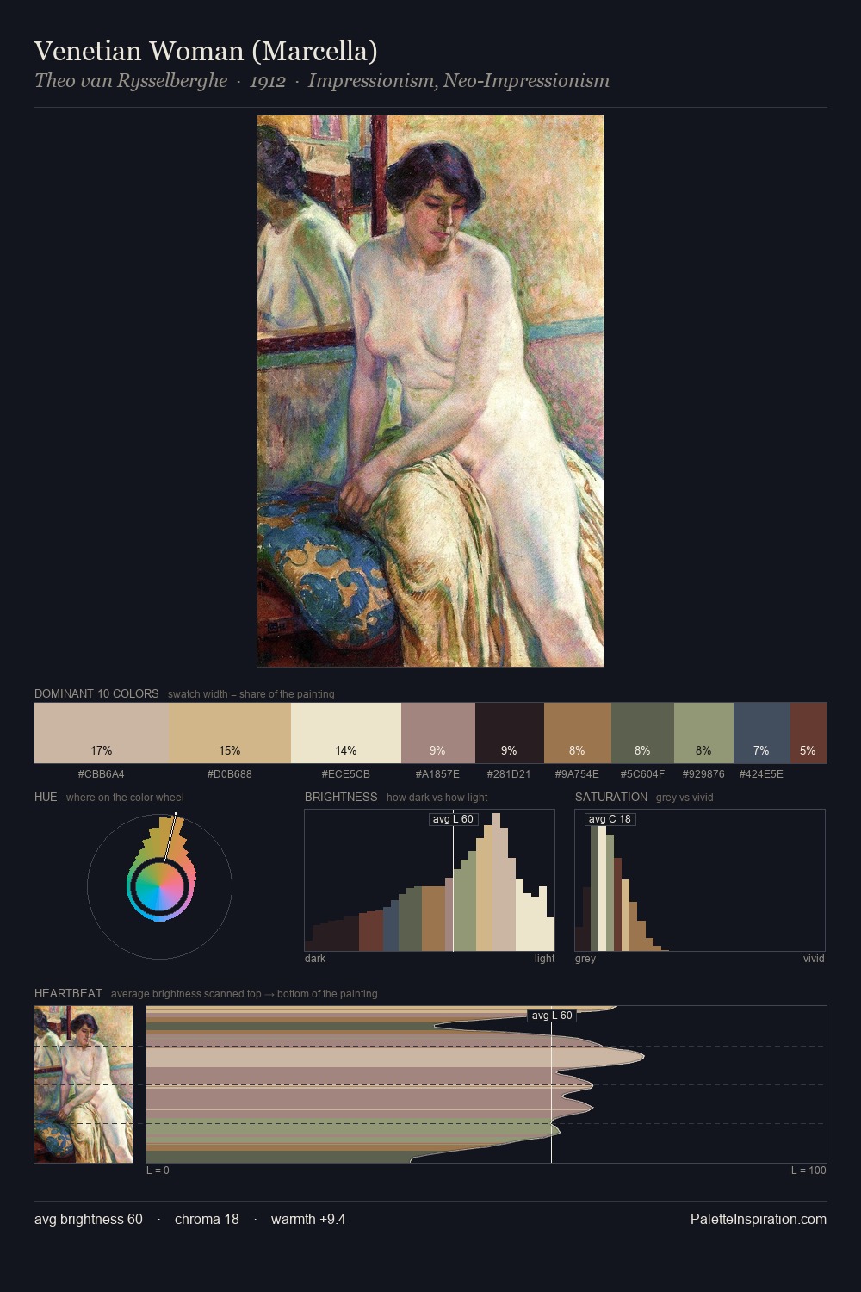Viewport: 861px width, 1292px height.
Task: Click the hex label #5C604F
Action: coord(642,774)
